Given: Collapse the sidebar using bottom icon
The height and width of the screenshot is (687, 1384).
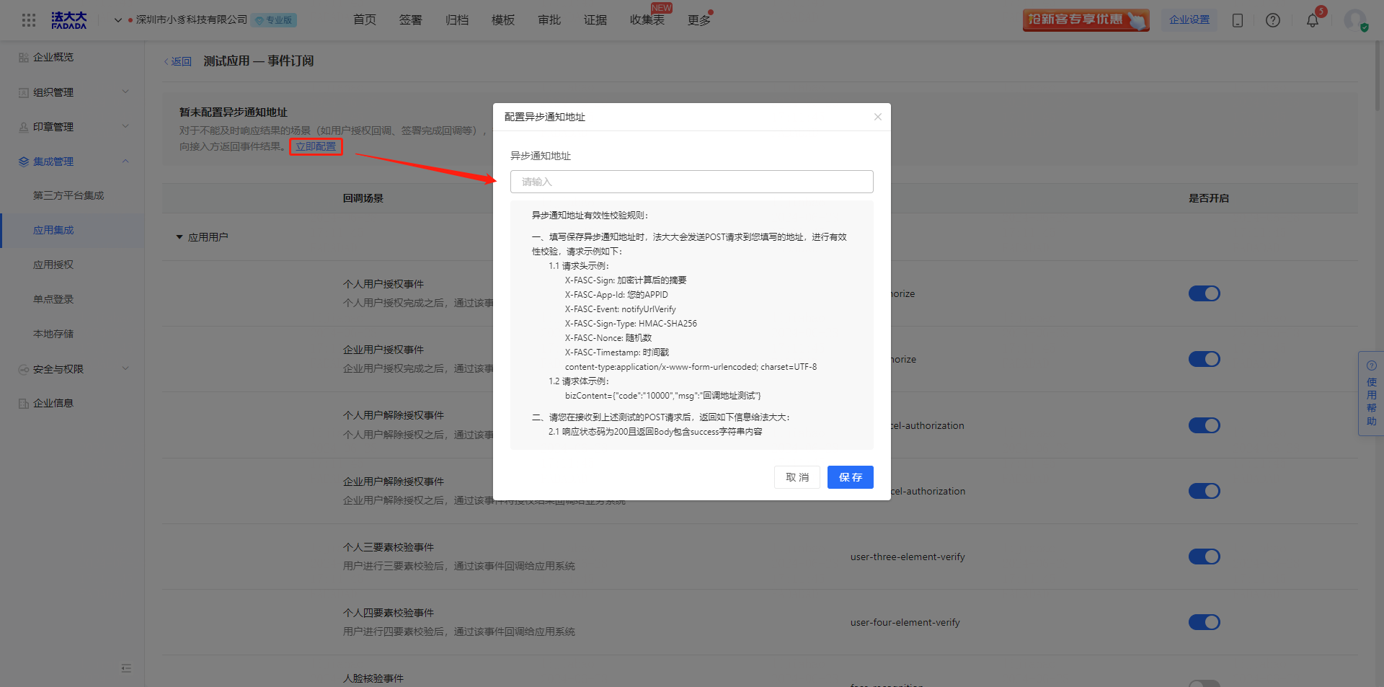Looking at the screenshot, I should point(126,668).
